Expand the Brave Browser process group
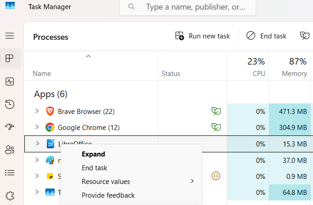This screenshot has width=313, height=205. [37, 111]
